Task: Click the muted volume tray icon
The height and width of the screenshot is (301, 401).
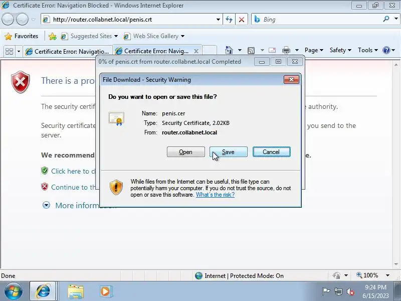Action: point(350,291)
